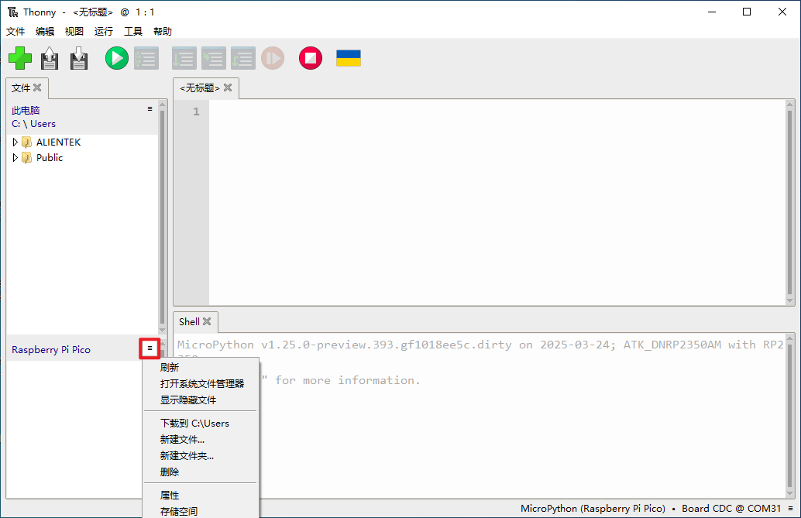Open the 编辑 menu
Viewport: 801px width, 518px height.
45,32
